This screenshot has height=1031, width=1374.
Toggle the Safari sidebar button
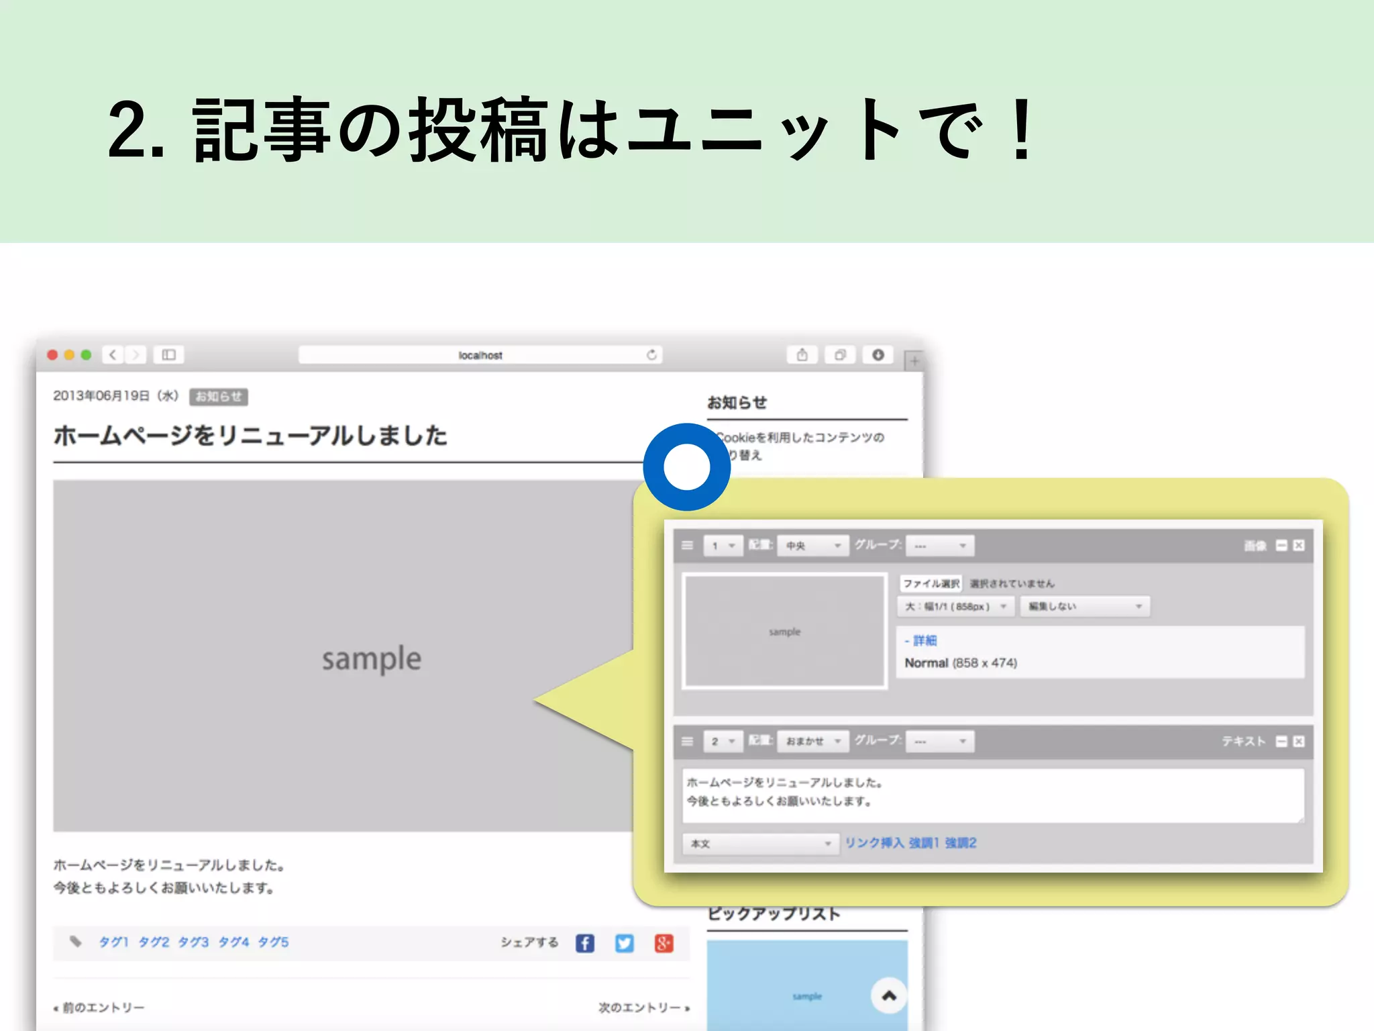click(x=168, y=354)
